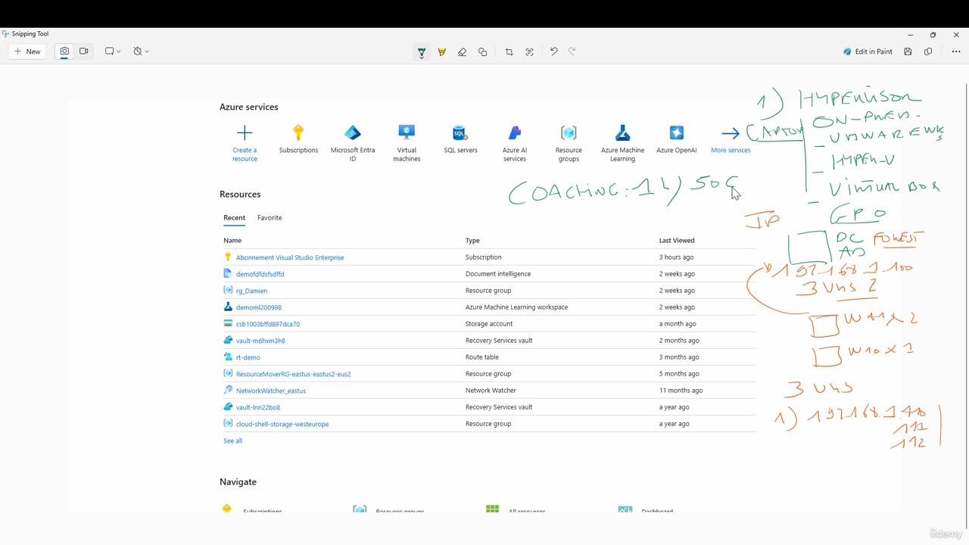Click the Network Watcher type cell

pos(491,391)
